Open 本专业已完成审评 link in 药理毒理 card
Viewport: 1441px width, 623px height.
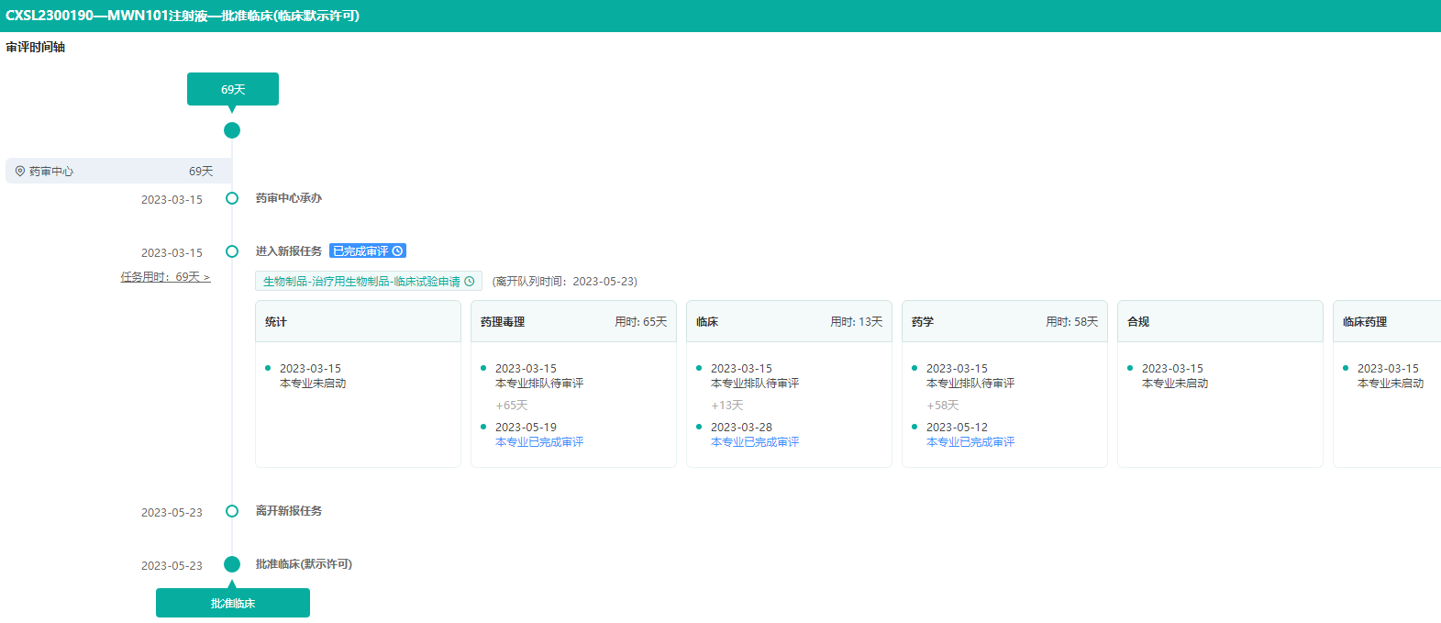[x=539, y=442]
